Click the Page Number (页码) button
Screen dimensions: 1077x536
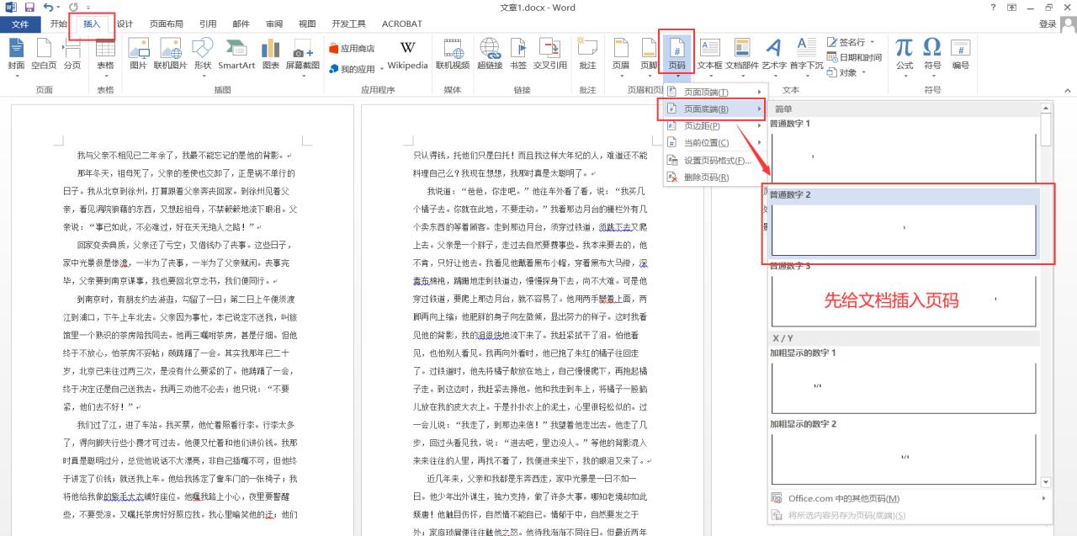point(677,56)
